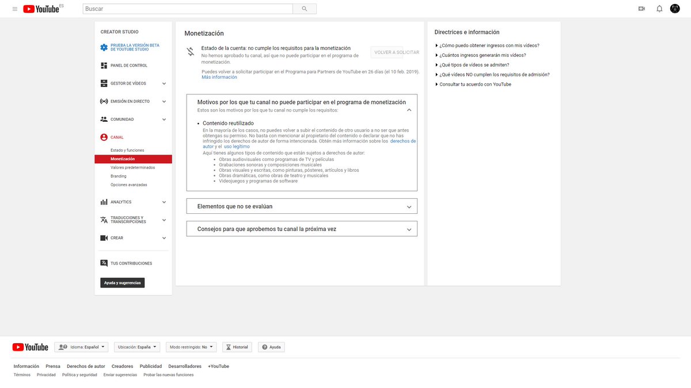Image resolution: width=691 pixels, height=388 pixels.
Task: Collapse the Motivos section chevron
Action: tap(409, 109)
